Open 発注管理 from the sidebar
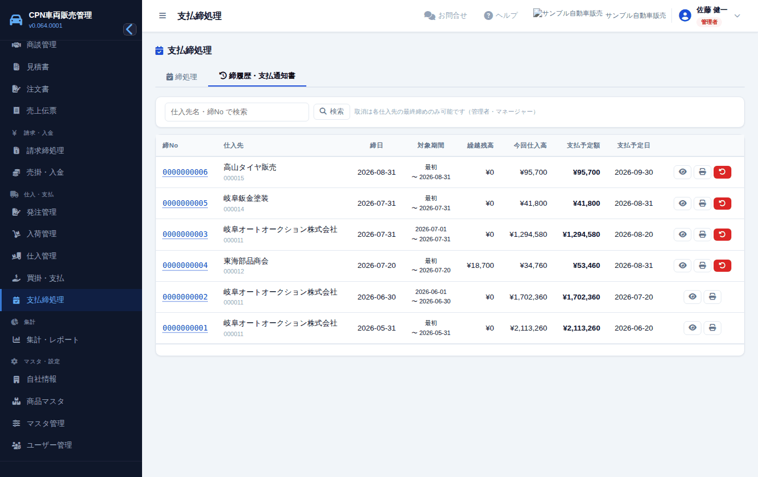 click(71, 212)
